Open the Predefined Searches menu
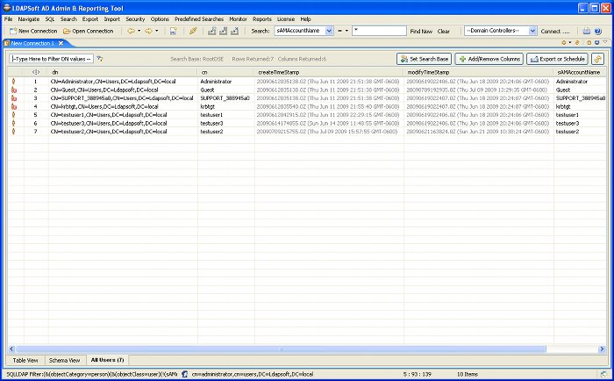 [x=198, y=18]
